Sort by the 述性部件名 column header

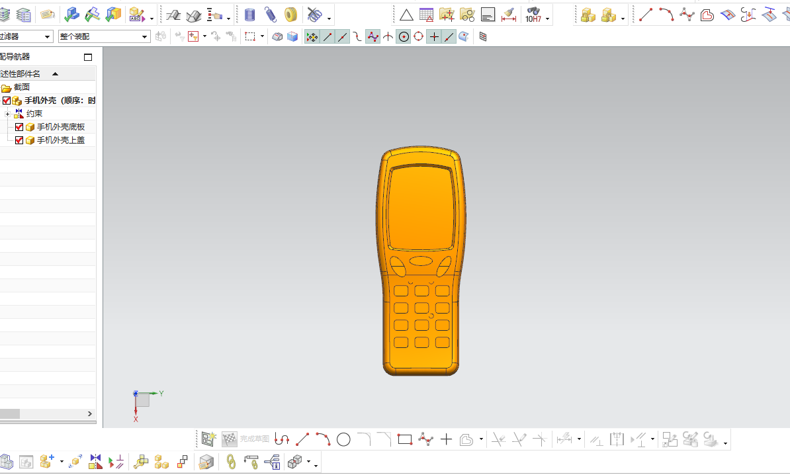pos(20,73)
